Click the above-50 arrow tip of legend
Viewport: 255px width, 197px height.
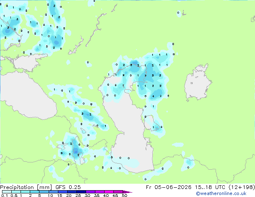(127, 192)
